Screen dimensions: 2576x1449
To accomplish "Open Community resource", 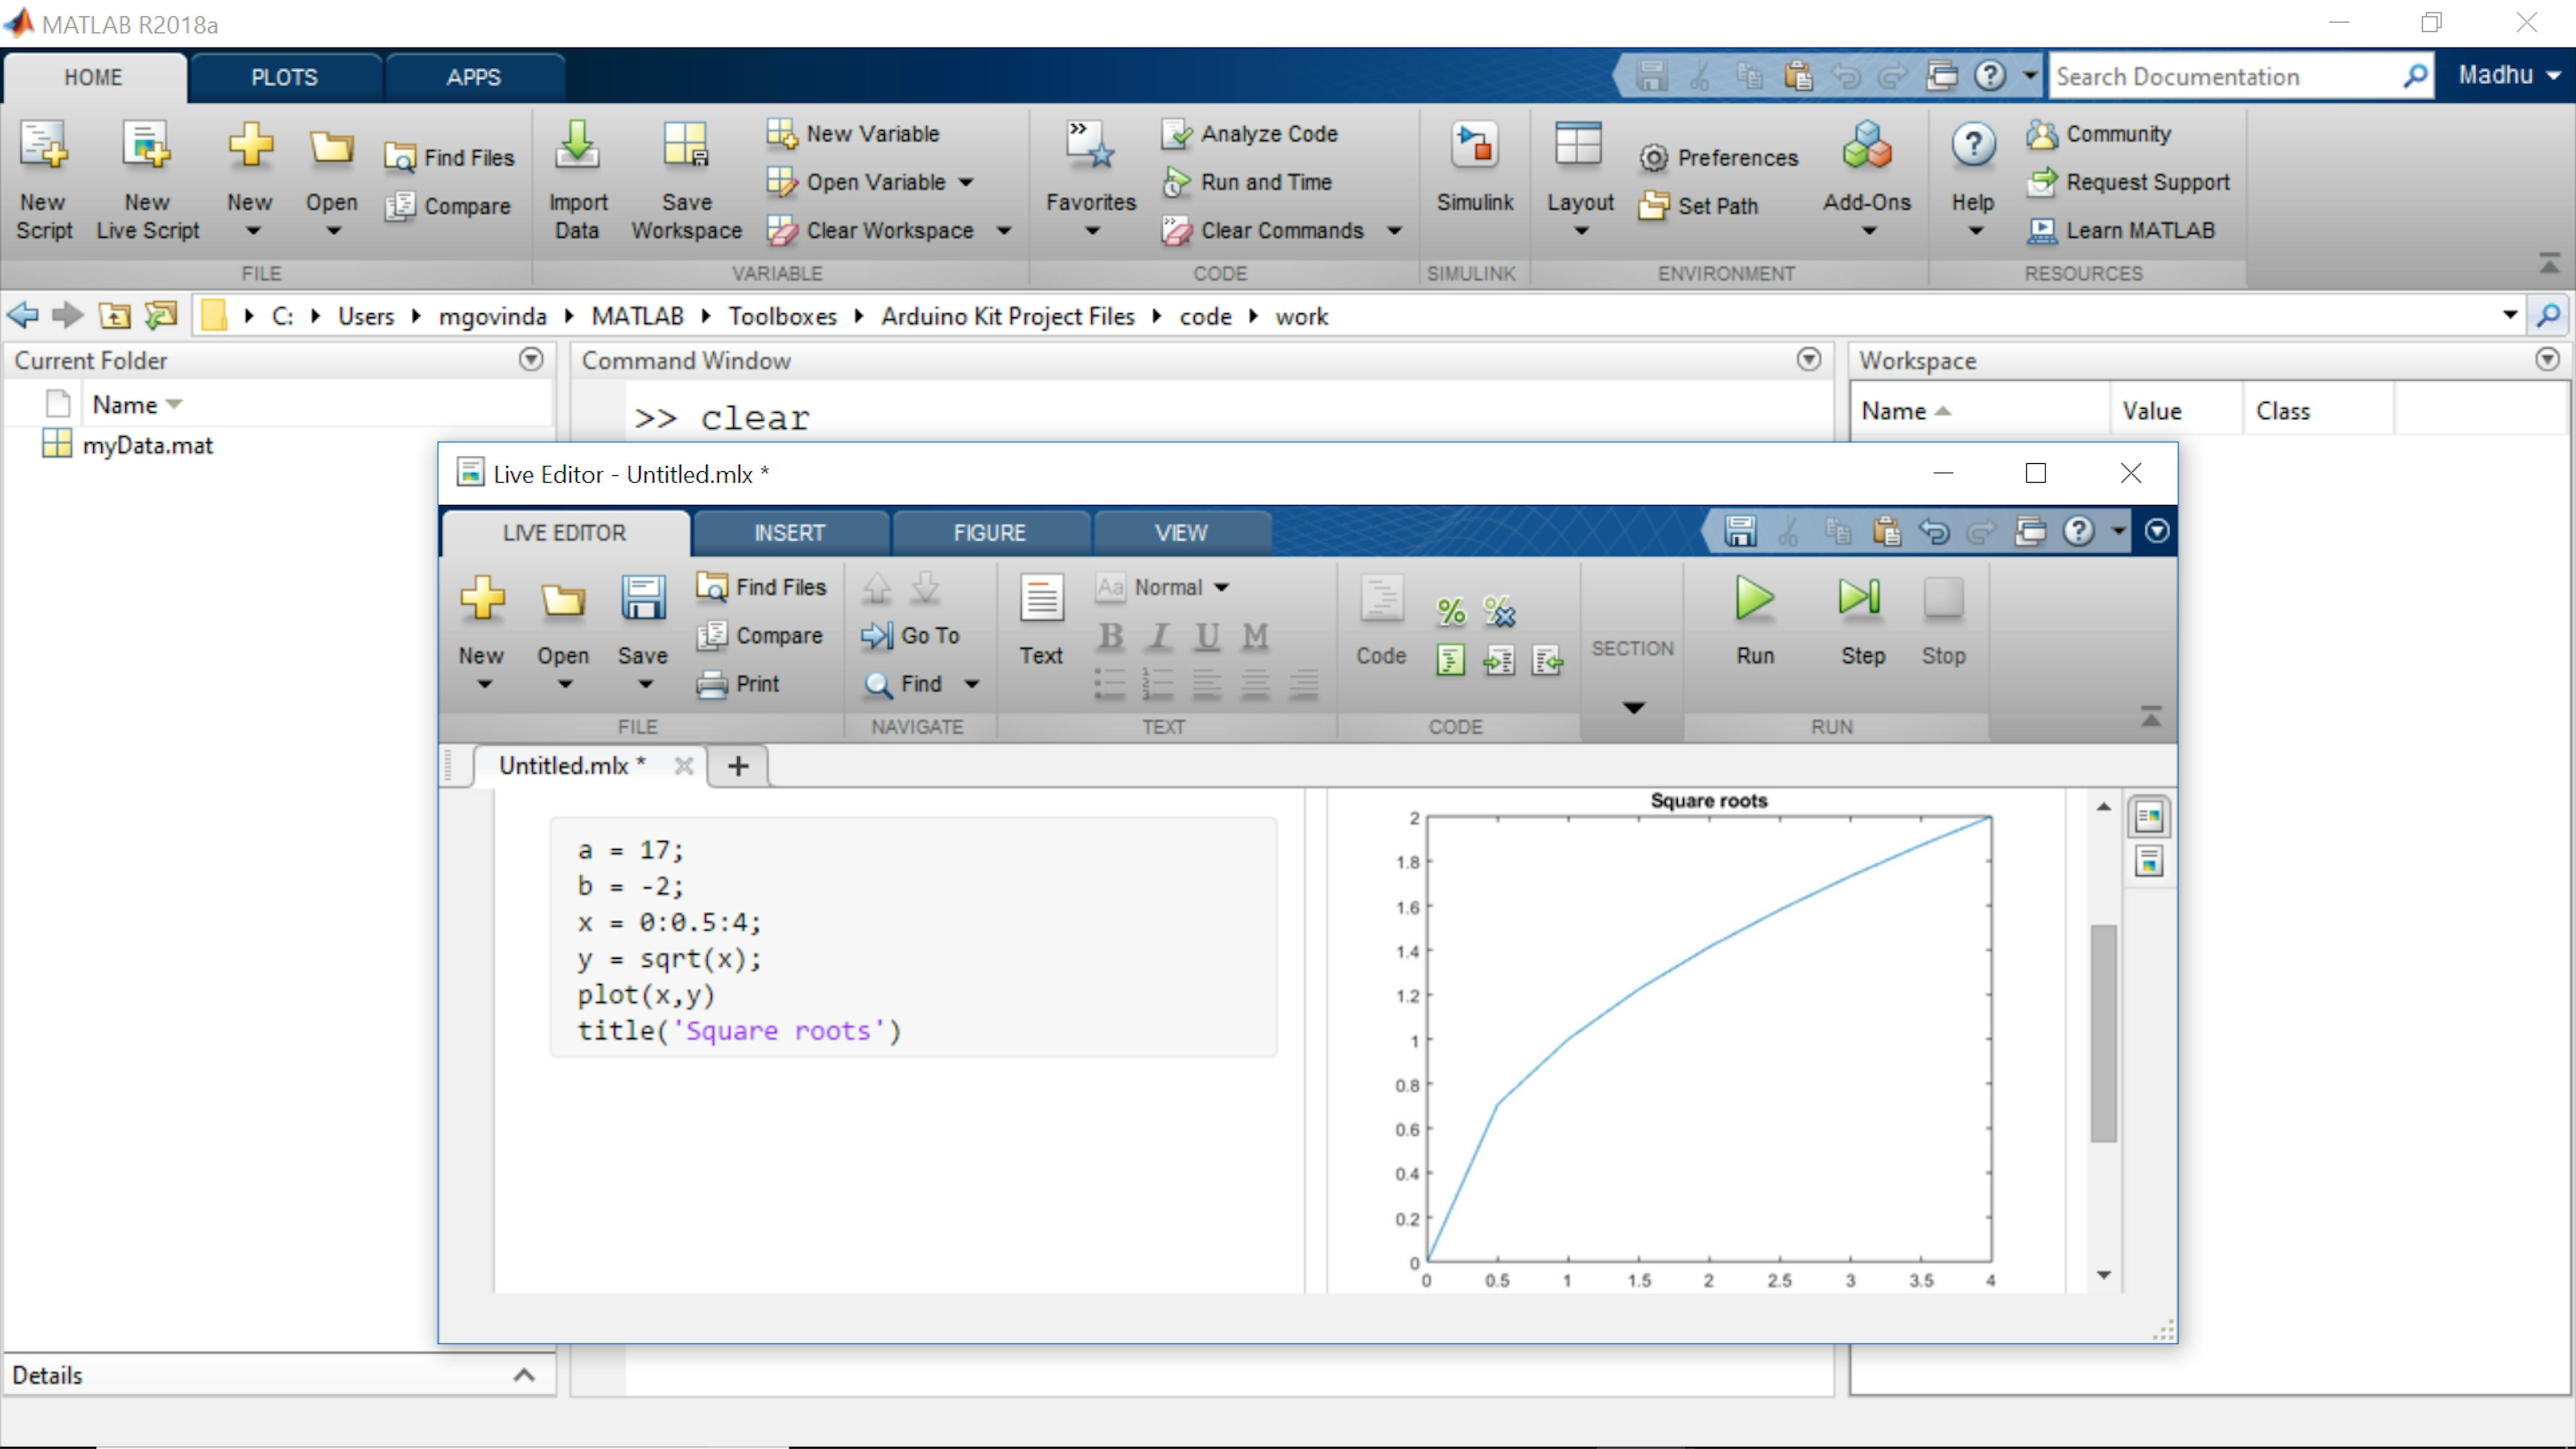I will pos(2099,133).
